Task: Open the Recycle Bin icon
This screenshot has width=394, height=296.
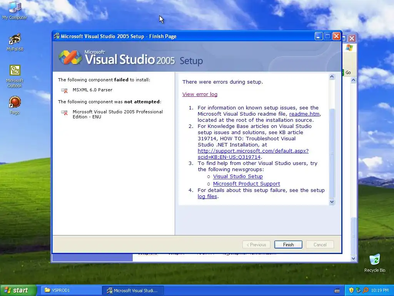Action: click(x=375, y=263)
